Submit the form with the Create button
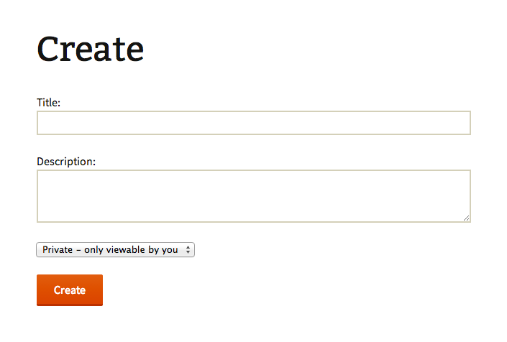507x342 pixels. (70, 290)
